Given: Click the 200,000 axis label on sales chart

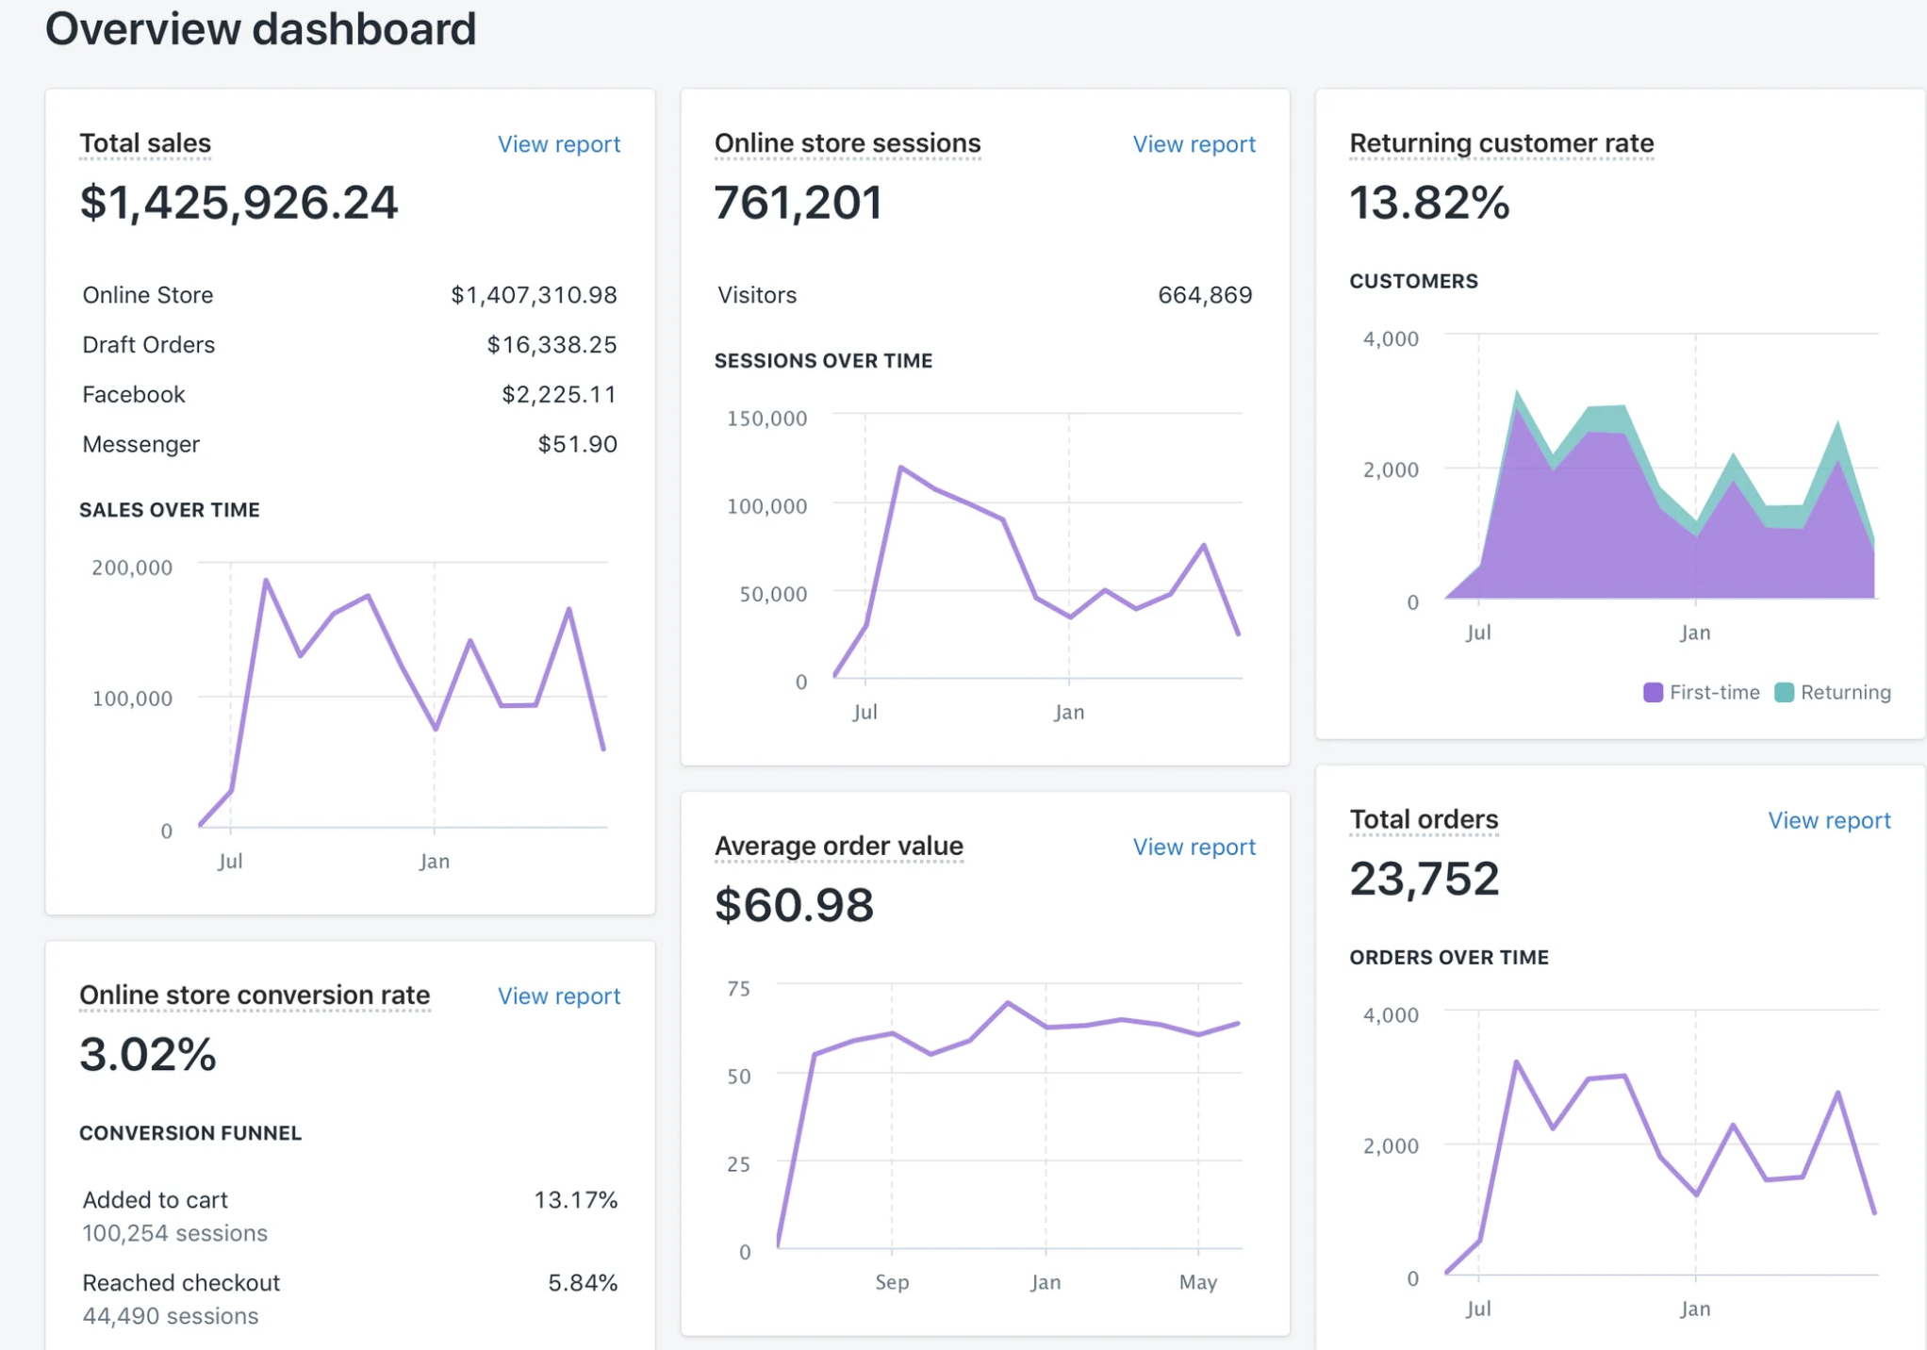Looking at the screenshot, I should pyautogui.click(x=132, y=568).
